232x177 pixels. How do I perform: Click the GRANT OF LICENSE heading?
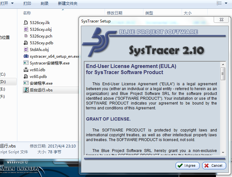click(x=108, y=119)
